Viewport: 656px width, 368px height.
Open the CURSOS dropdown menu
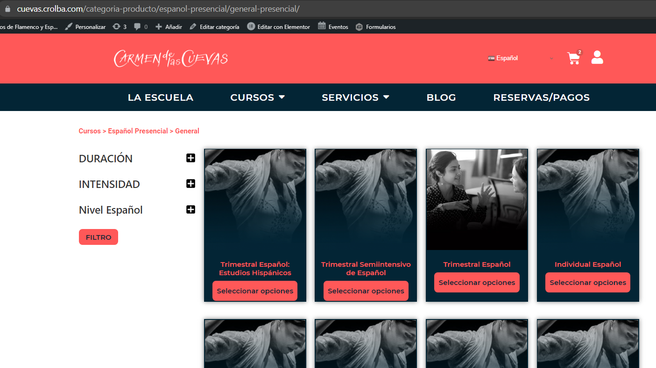258,97
